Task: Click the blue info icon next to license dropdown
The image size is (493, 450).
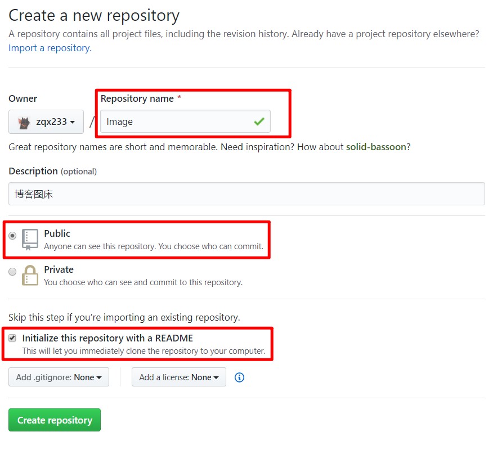Action: 239,377
